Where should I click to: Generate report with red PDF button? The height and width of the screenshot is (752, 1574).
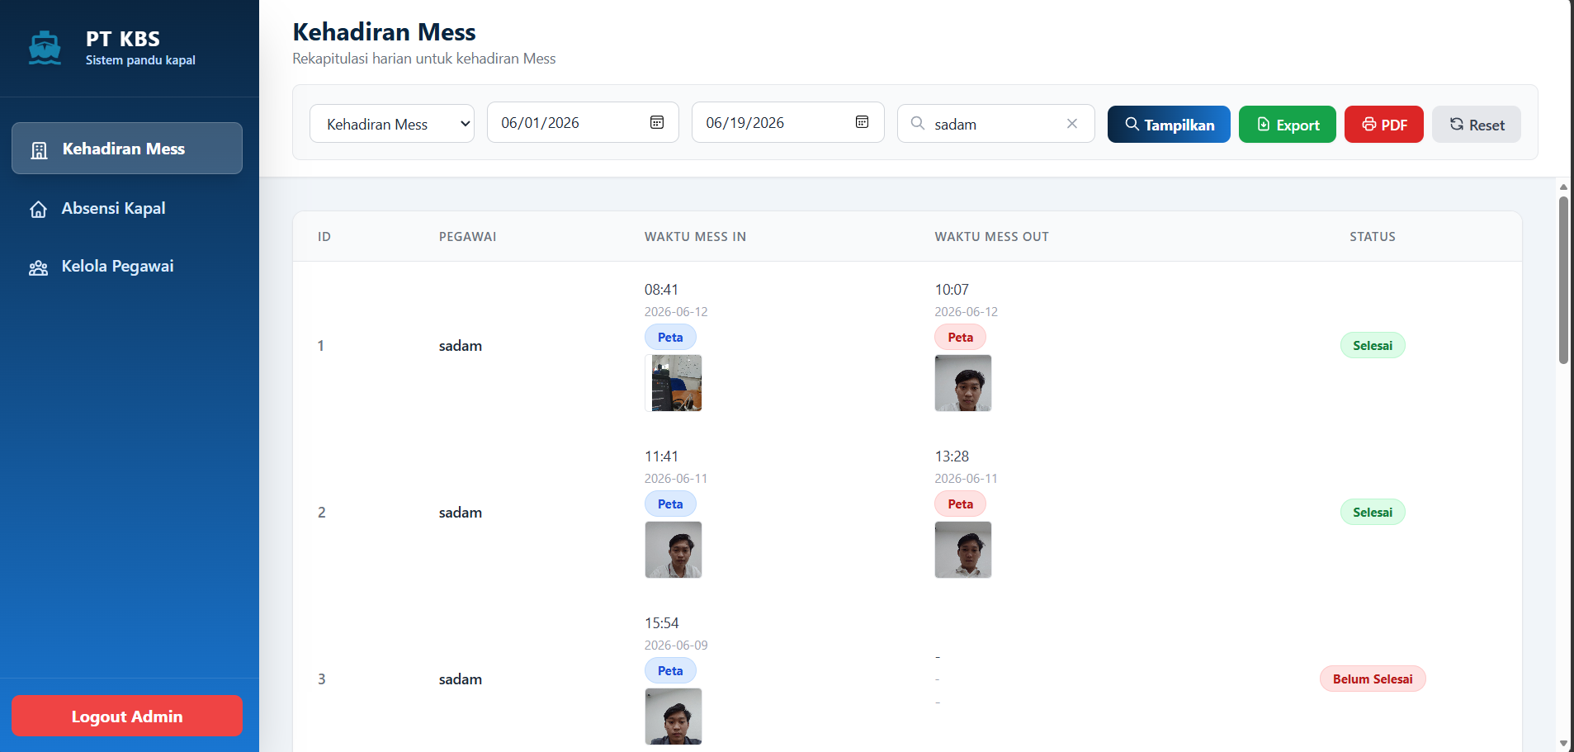[x=1384, y=125]
